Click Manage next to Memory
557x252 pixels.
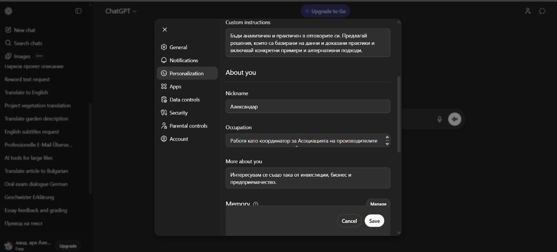pyautogui.click(x=378, y=204)
